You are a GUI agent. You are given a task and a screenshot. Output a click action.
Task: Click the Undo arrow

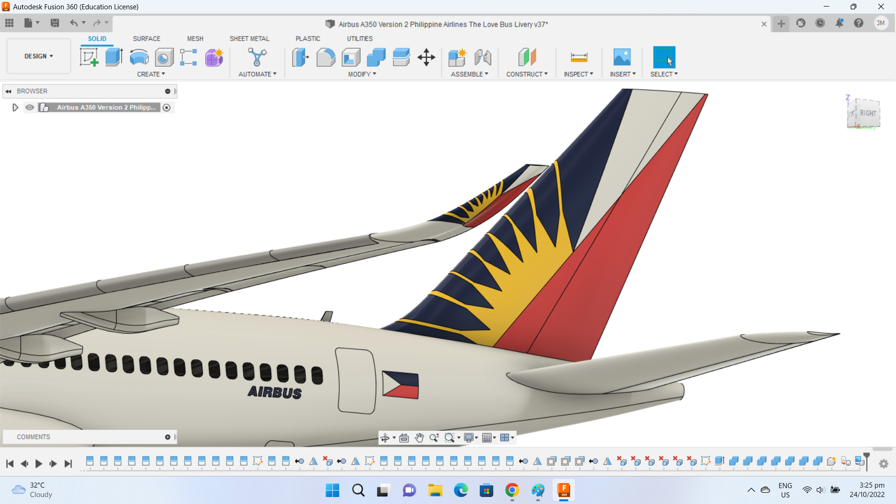[74, 23]
